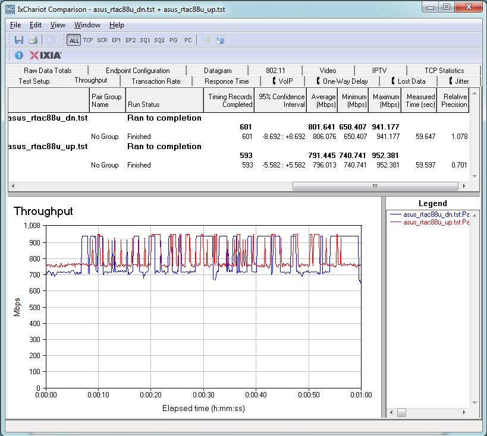Click Pair Group Name column header
487x436 pixels.
coord(107,100)
